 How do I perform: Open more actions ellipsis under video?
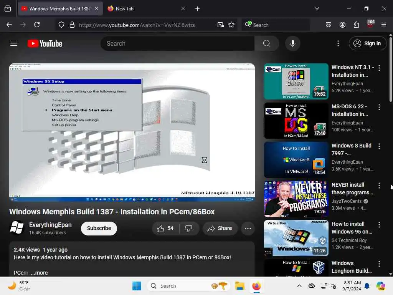point(248,228)
